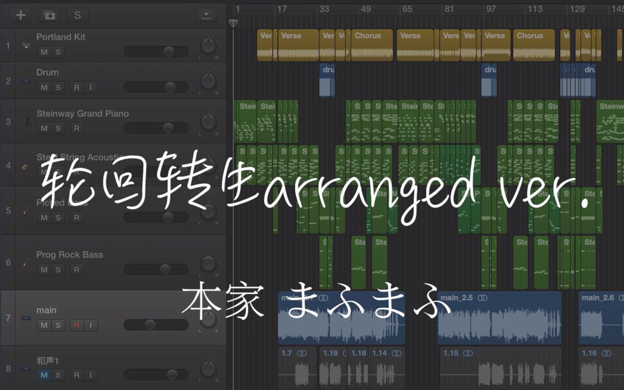Screen dimensions: 624x390
Task: Expand bar 97 region section markers
Action: [483, 8]
